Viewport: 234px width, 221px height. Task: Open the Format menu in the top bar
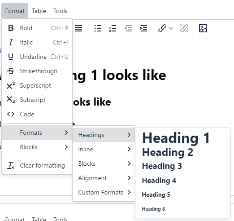pyautogui.click(x=15, y=11)
